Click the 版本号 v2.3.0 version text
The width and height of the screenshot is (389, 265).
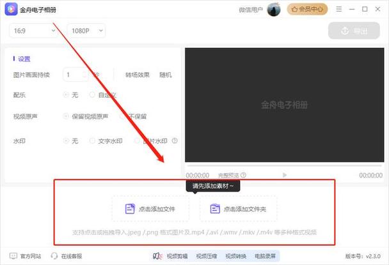pyautogui.click(x=363, y=256)
